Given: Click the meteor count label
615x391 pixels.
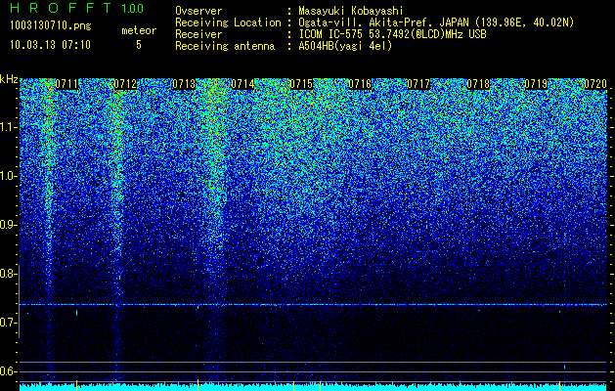Looking at the screenshot, I should 139,30.
